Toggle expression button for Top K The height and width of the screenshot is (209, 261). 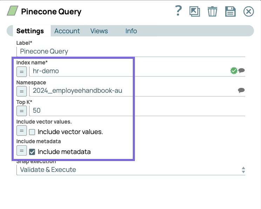click(22, 111)
